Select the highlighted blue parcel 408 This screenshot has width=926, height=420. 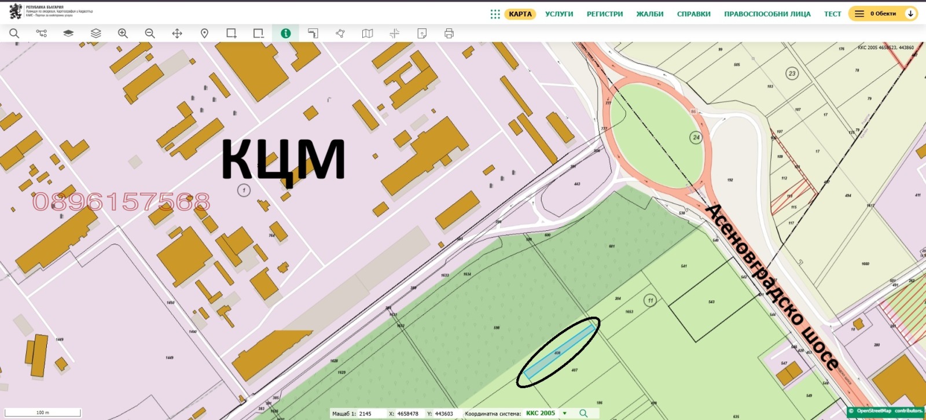pyautogui.click(x=559, y=352)
